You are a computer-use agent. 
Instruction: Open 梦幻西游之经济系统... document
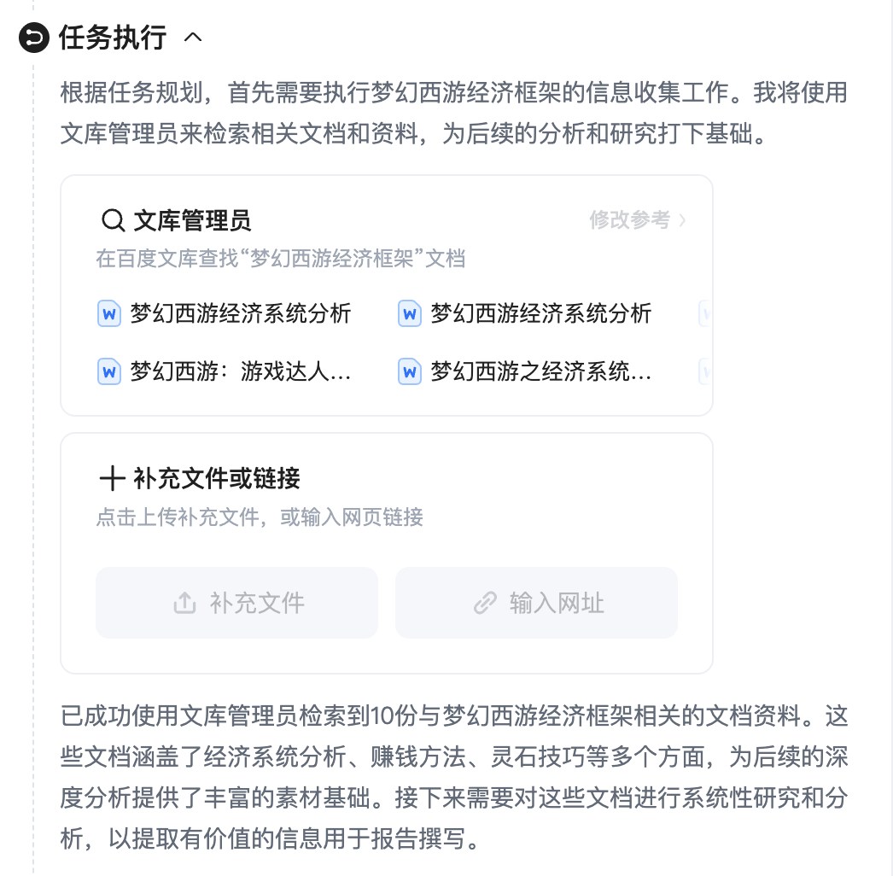(x=541, y=372)
